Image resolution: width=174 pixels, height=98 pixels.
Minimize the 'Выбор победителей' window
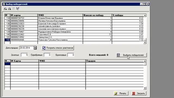141,4
